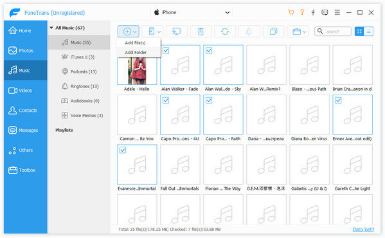The width and height of the screenshot is (385, 238).
Task: Uncheck the Evanescence Immortal song checkbox
Action: pyautogui.click(x=123, y=150)
